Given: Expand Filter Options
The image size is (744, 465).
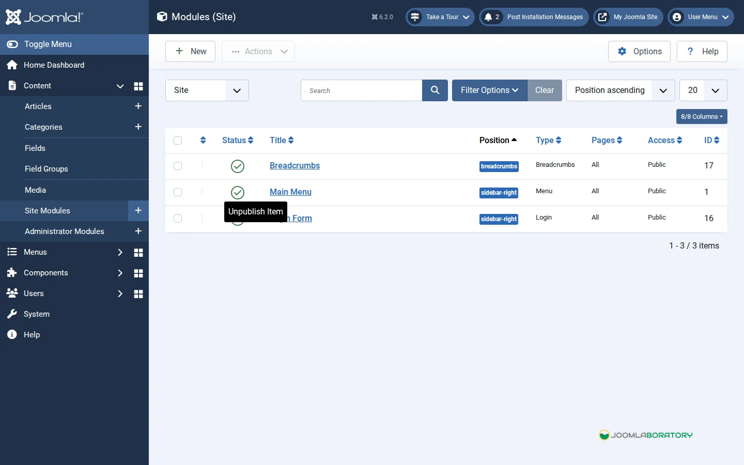Looking at the screenshot, I should coord(490,90).
